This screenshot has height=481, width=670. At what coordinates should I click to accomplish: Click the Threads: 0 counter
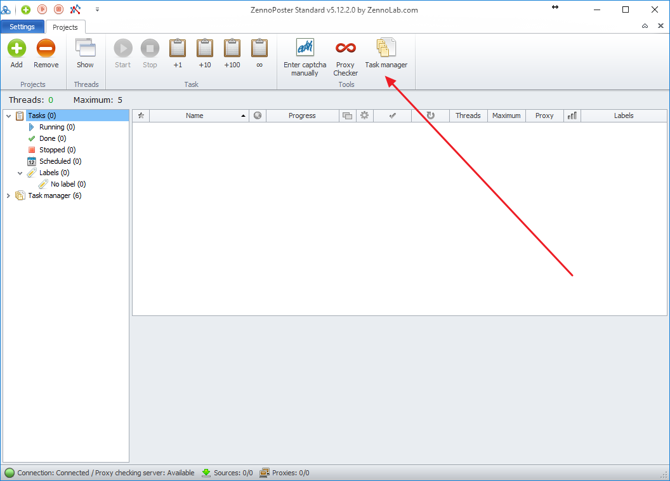coord(31,100)
